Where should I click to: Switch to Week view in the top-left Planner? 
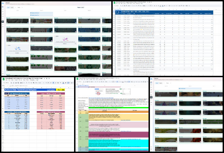pyautogui.click(x=9, y=7)
